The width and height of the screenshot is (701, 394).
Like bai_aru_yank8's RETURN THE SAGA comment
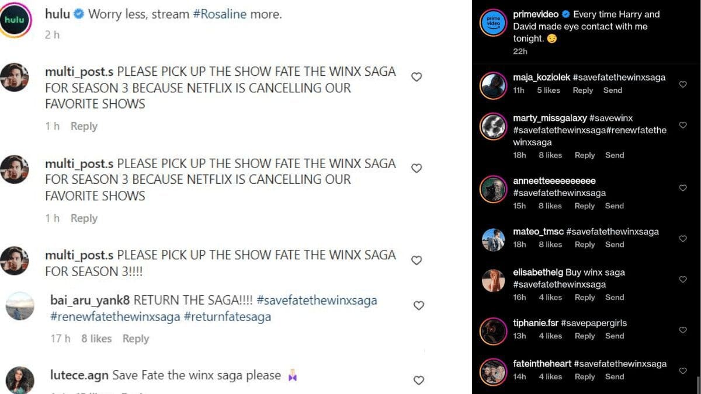[418, 305]
